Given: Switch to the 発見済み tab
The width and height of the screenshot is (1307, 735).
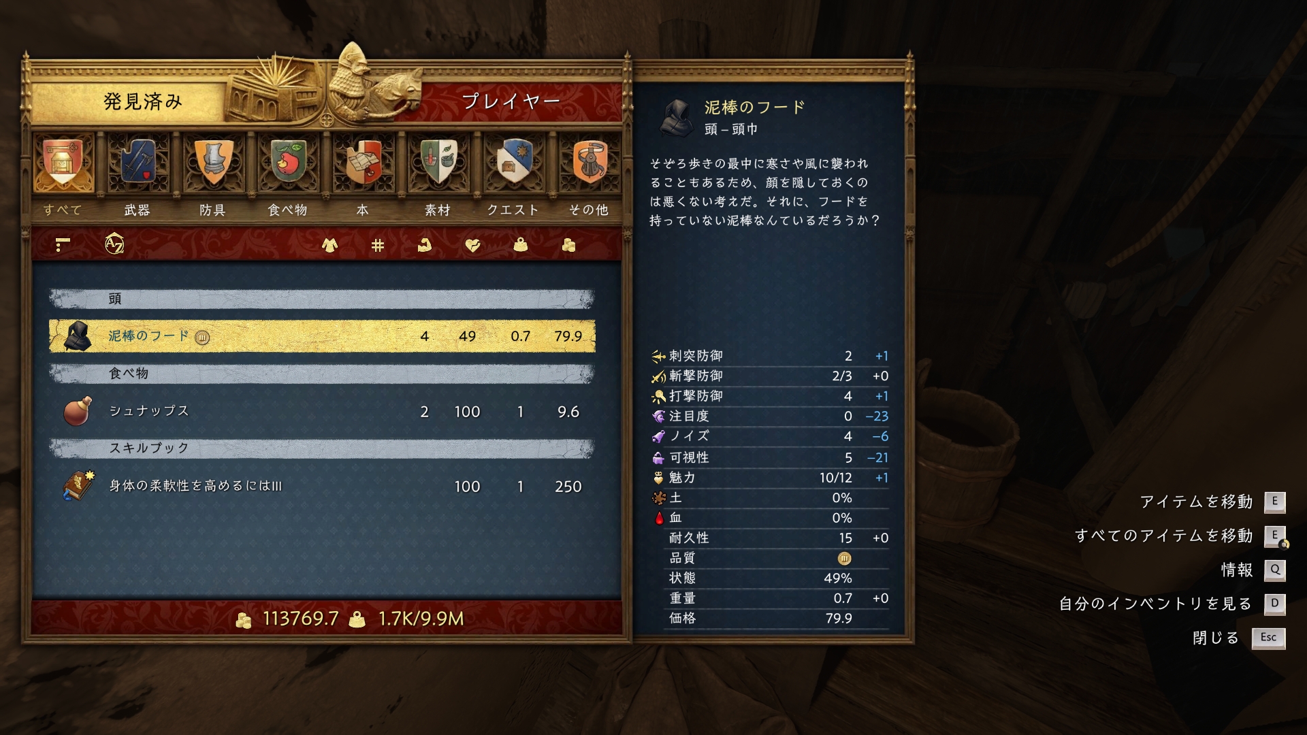Looking at the screenshot, I should pos(143,101).
